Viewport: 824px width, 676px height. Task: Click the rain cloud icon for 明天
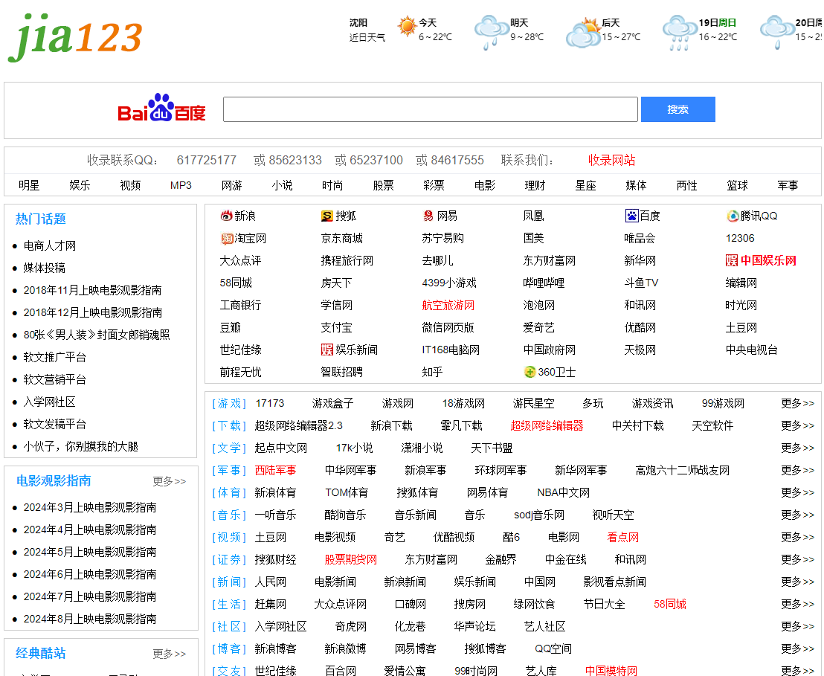(x=492, y=31)
